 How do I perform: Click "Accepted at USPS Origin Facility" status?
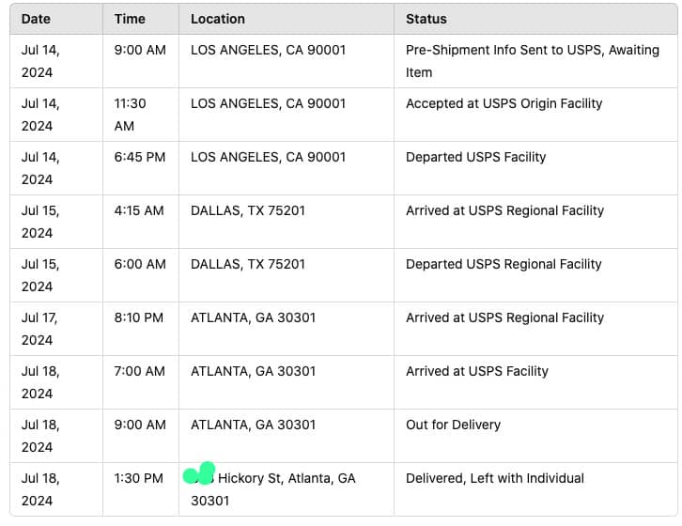coord(504,103)
